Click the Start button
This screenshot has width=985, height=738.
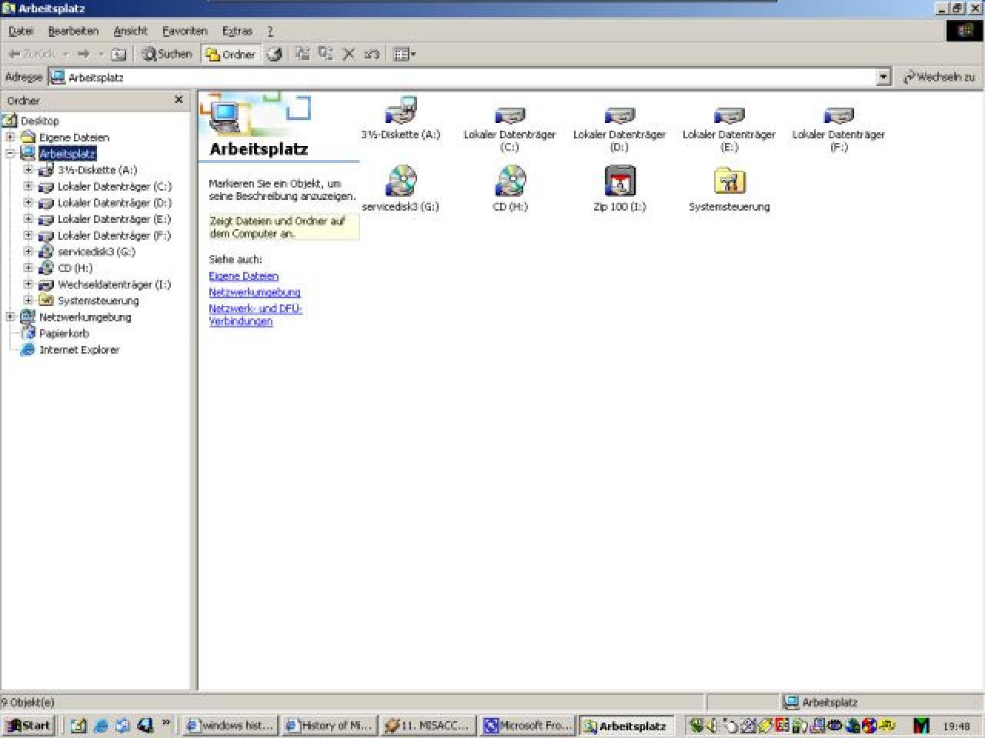pos(28,725)
